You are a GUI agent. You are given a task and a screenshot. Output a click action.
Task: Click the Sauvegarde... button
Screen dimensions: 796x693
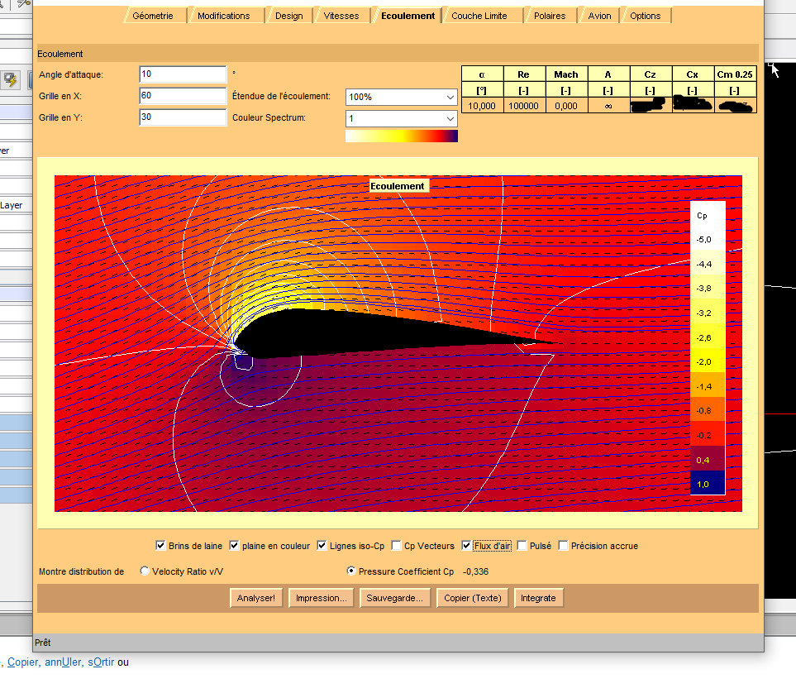pyautogui.click(x=394, y=598)
